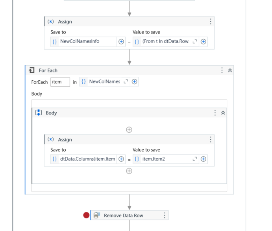Add activity below inner Assign
This screenshot has width=272, height=231.
tap(129, 171)
